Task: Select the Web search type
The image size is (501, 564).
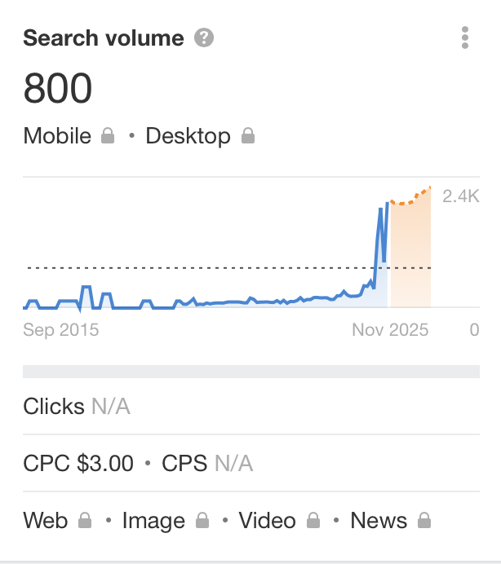Action: point(46,521)
